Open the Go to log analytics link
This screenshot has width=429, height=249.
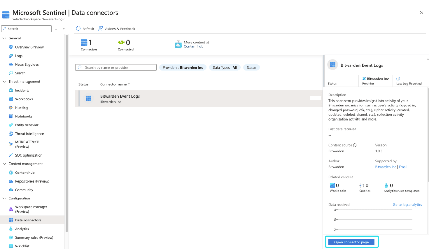point(407,204)
